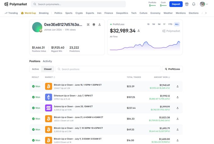Viewport: 214px width, 144px height.
Task: Focus the Search positions field
Action: pos(108,69)
